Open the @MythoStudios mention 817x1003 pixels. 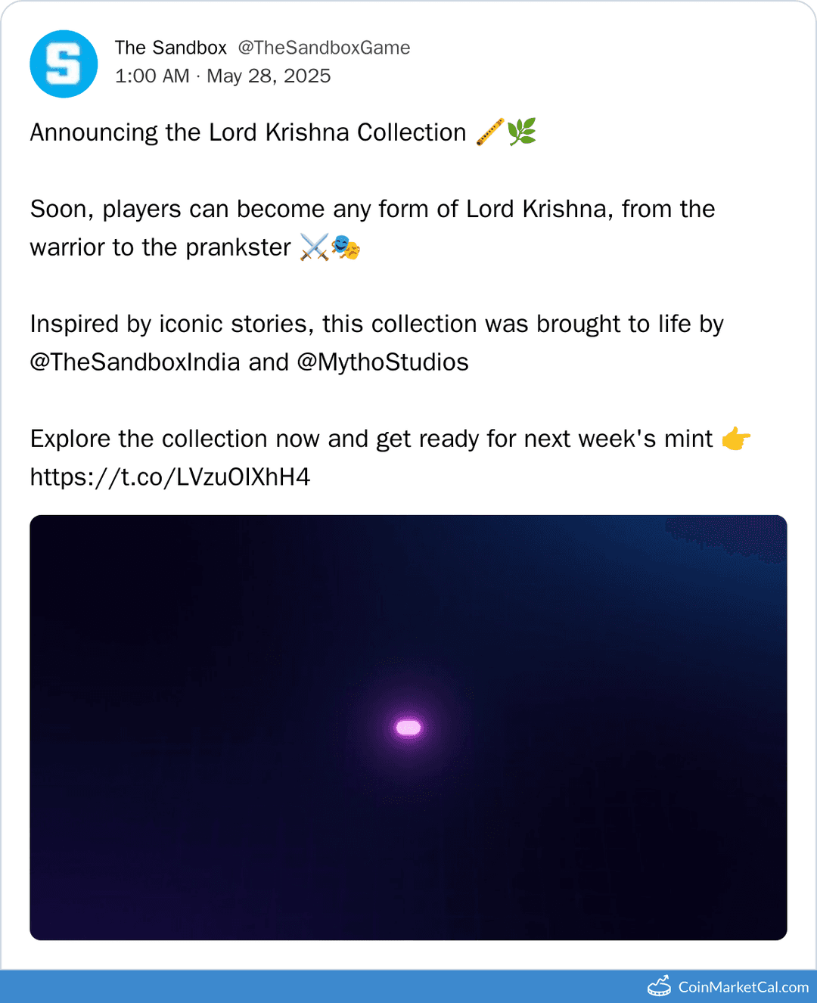point(383,362)
